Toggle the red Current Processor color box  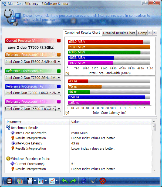(x=59, y=41)
